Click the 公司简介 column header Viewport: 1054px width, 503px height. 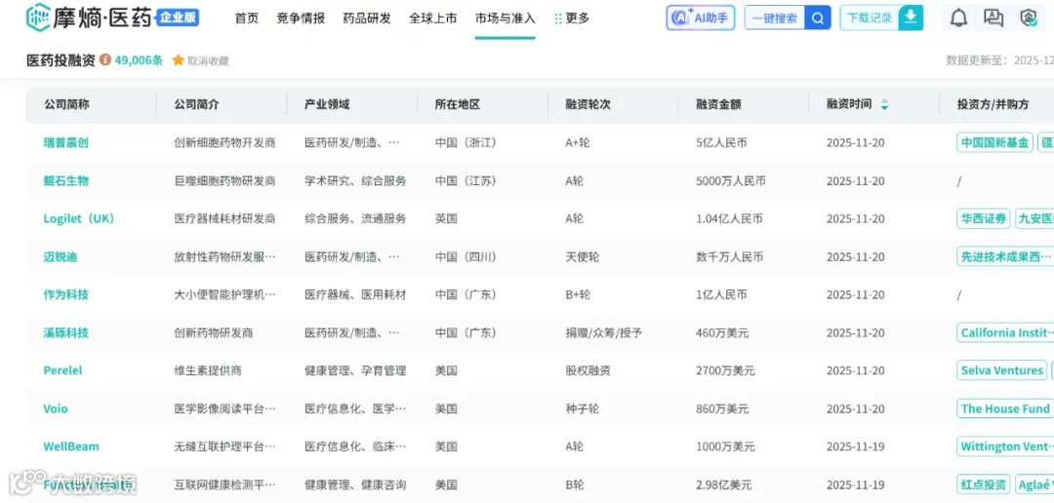(196, 104)
